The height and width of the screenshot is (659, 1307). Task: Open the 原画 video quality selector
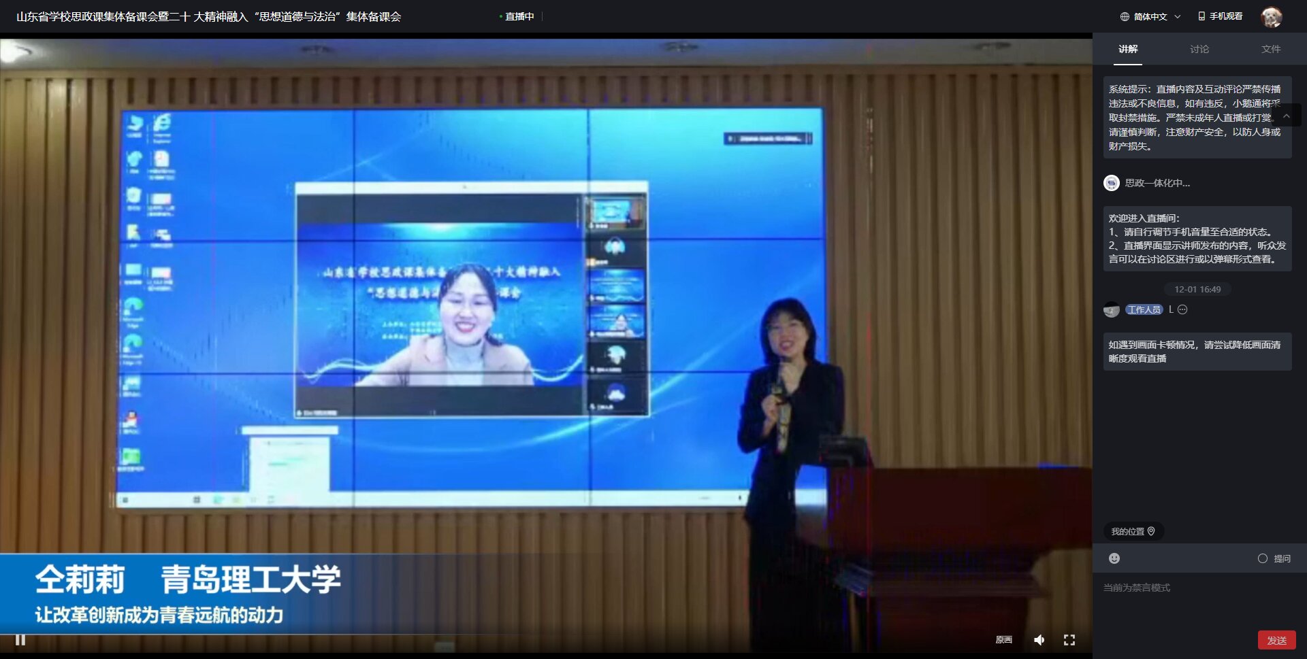click(x=1003, y=640)
